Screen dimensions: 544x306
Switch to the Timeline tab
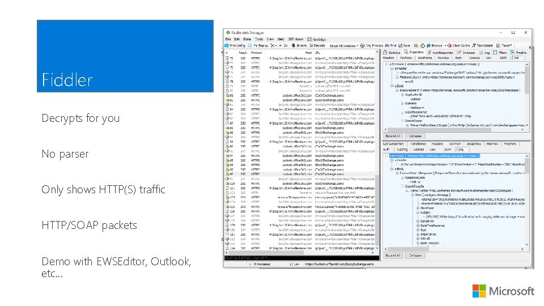click(x=518, y=52)
